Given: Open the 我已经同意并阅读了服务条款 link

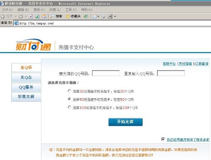Looking at the screenshot, I should [188, 140].
